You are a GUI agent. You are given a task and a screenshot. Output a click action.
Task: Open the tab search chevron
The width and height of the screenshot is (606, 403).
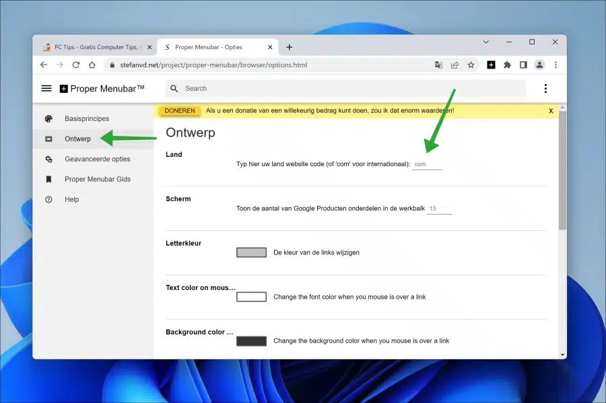tap(485, 42)
